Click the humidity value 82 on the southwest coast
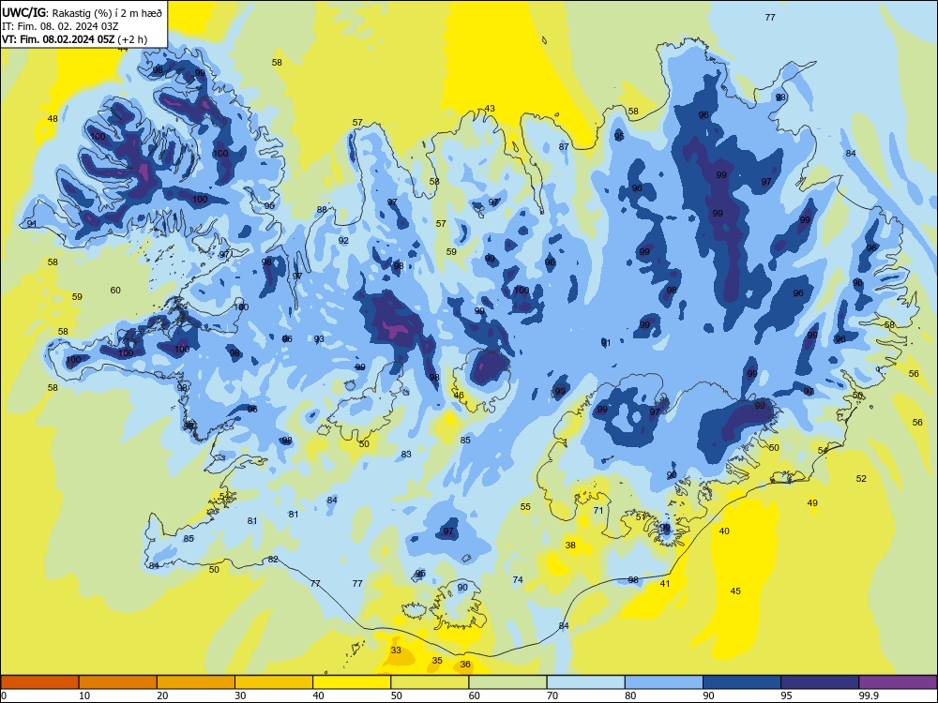The image size is (938, 703). click(273, 559)
